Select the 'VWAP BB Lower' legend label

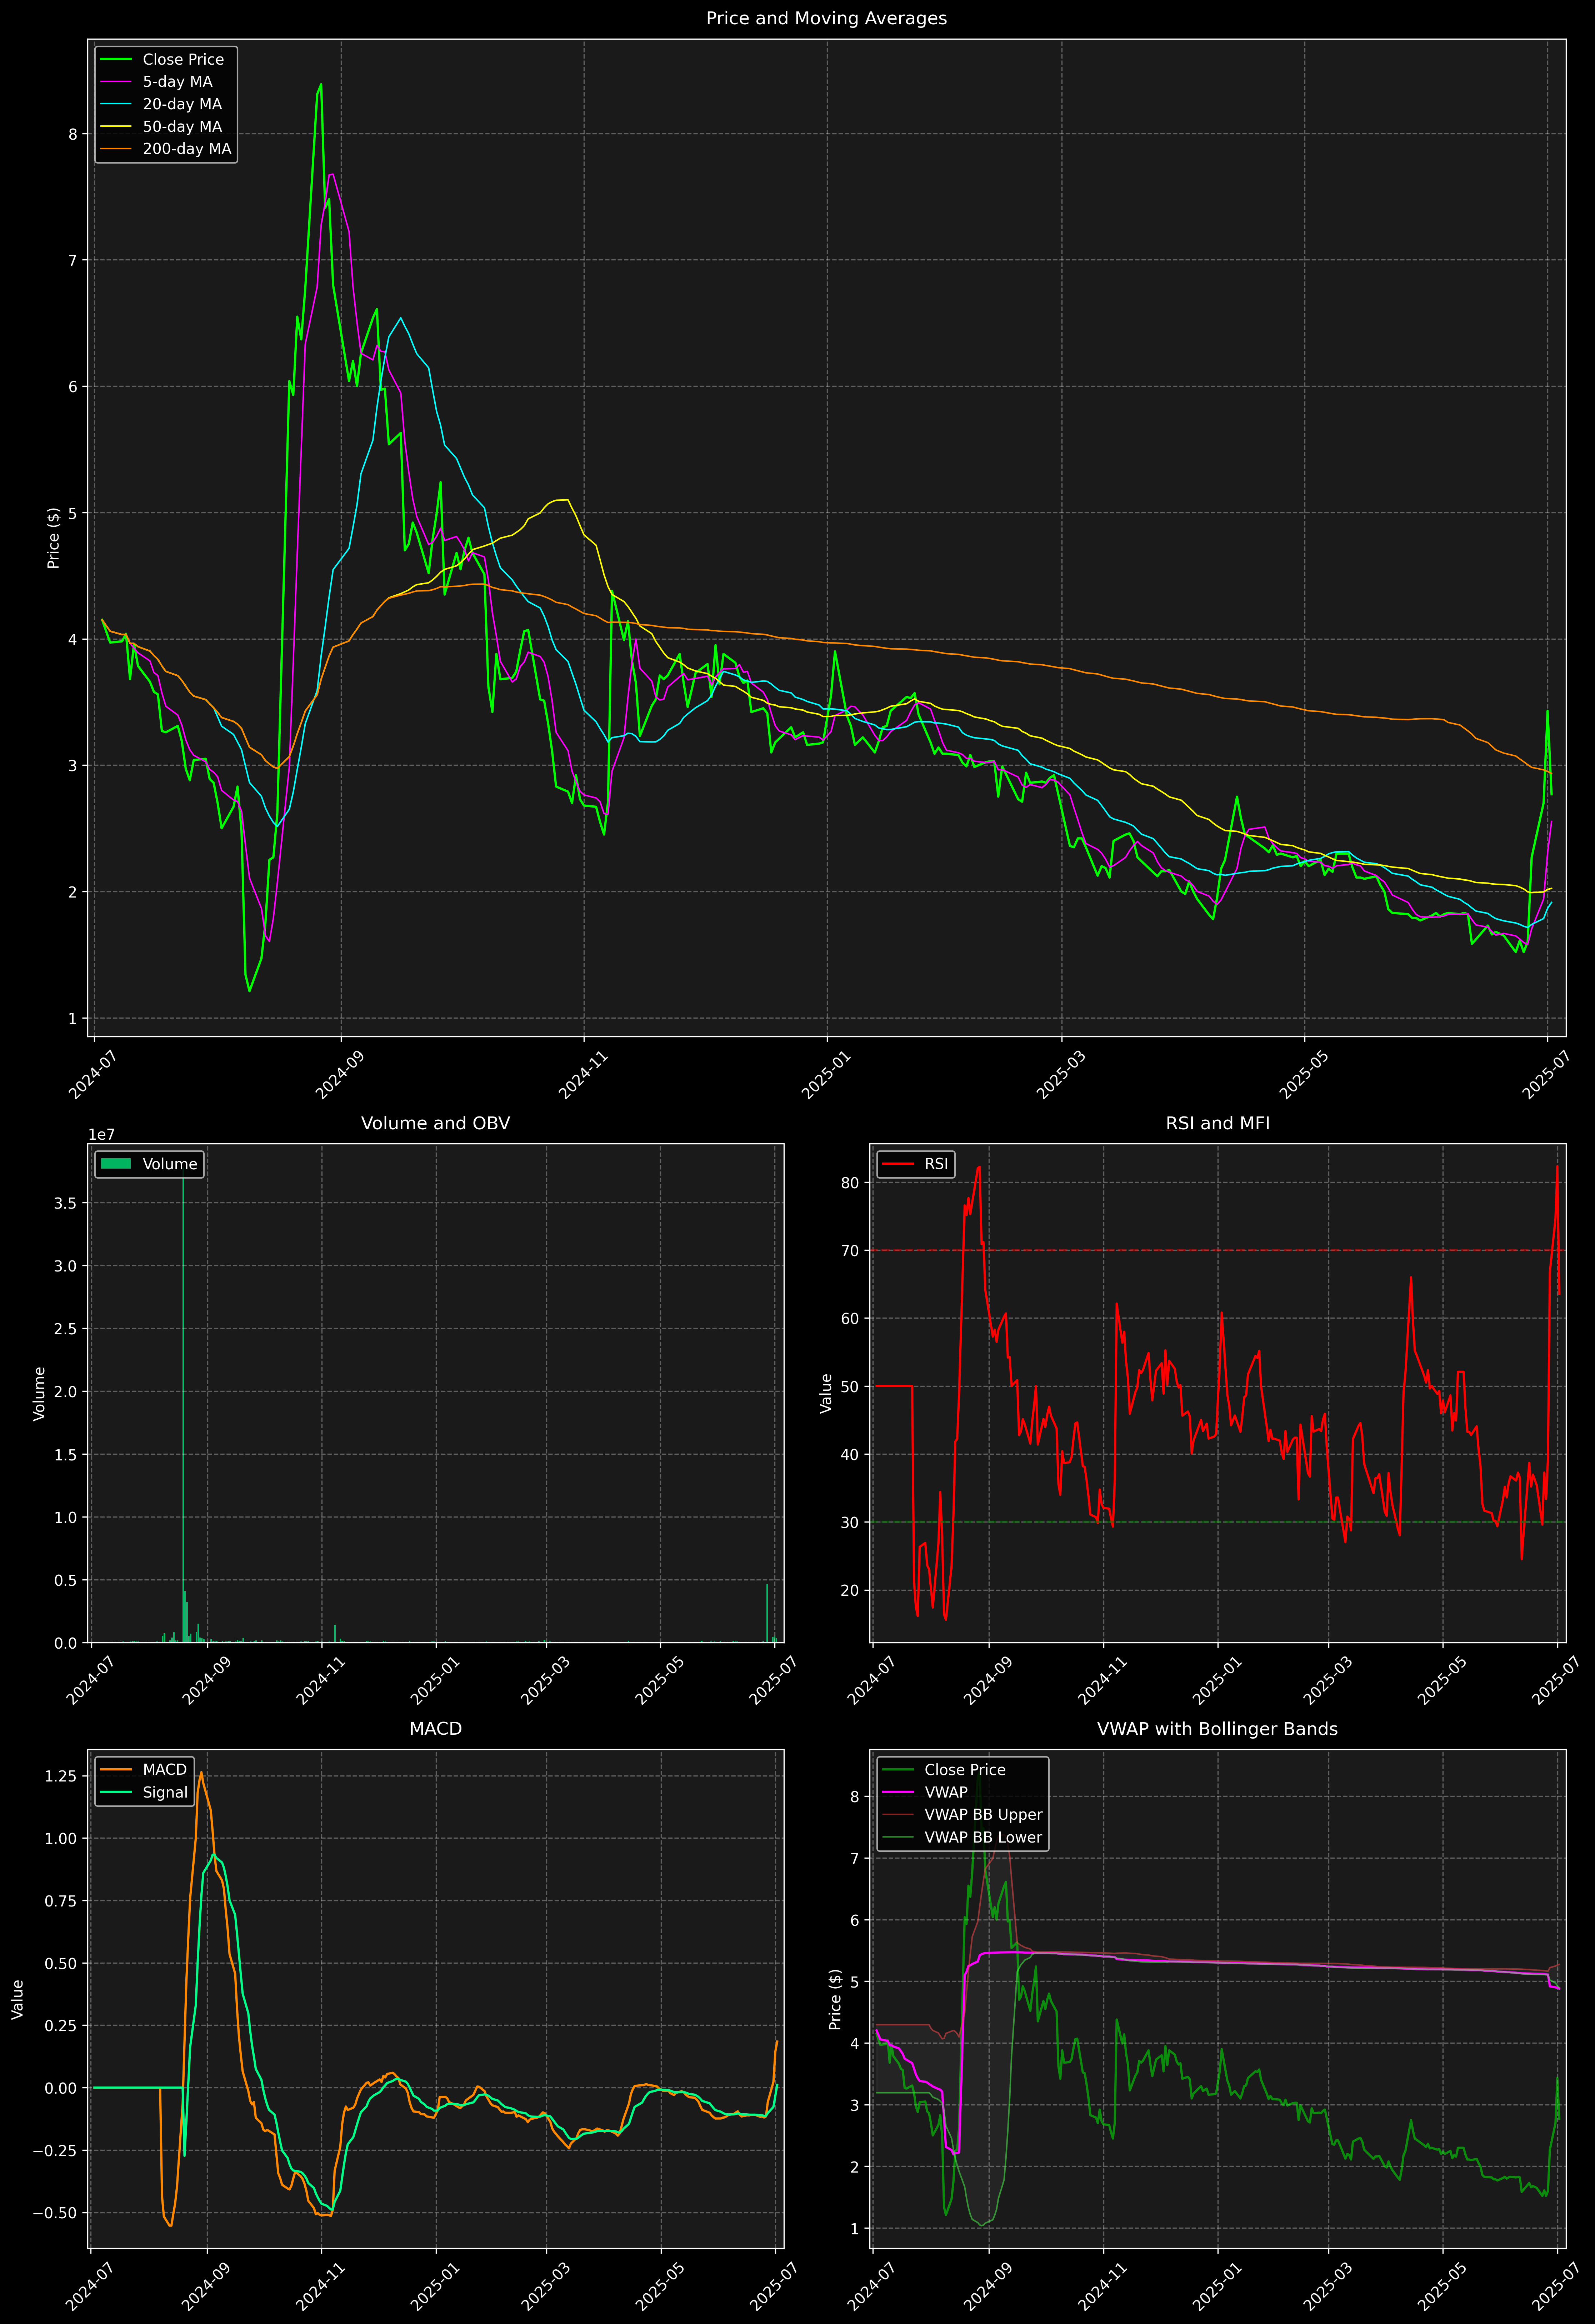tap(983, 1837)
